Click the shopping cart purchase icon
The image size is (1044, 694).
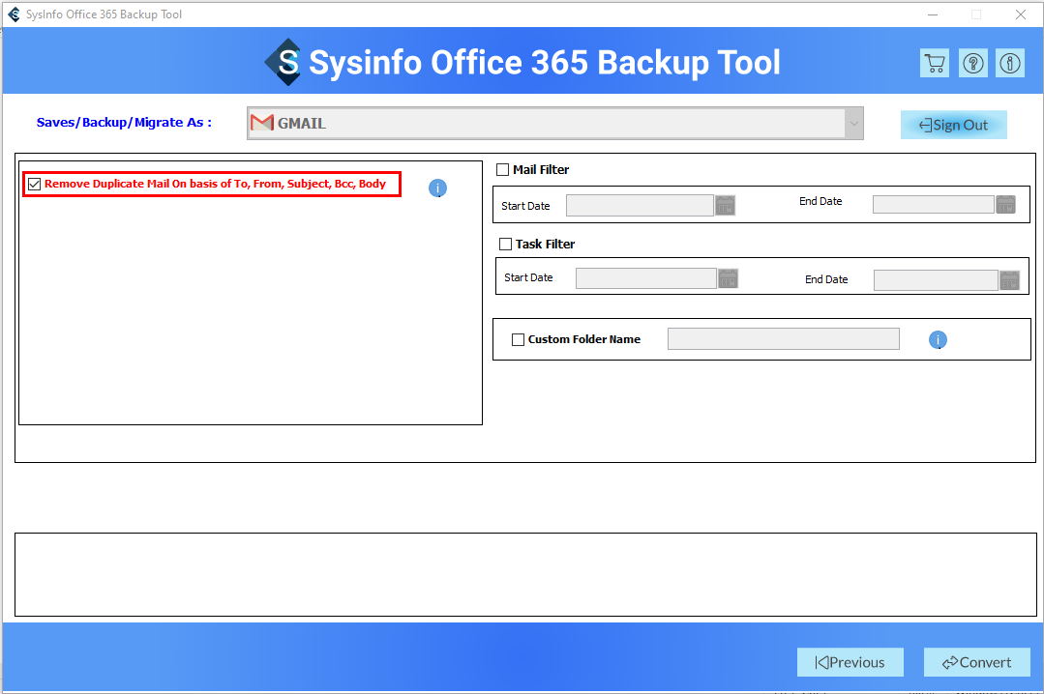tap(934, 64)
